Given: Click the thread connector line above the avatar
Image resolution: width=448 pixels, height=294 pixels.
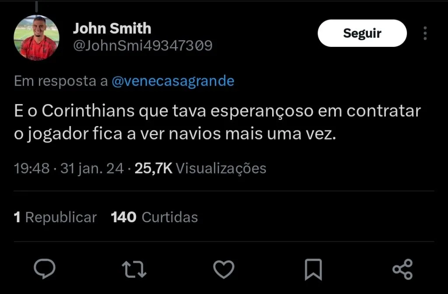Looking at the screenshot, I should coord(36,6).
